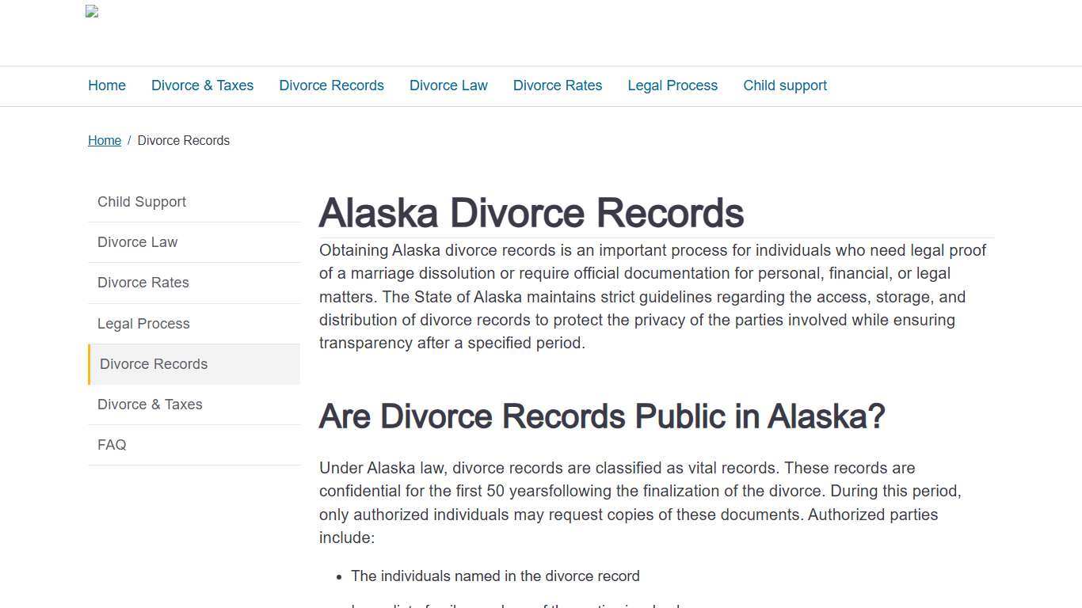Select the highlighted Divorce Records sidebar item
The height and width of the screenshot is (608, 1082).
(153, 364)
